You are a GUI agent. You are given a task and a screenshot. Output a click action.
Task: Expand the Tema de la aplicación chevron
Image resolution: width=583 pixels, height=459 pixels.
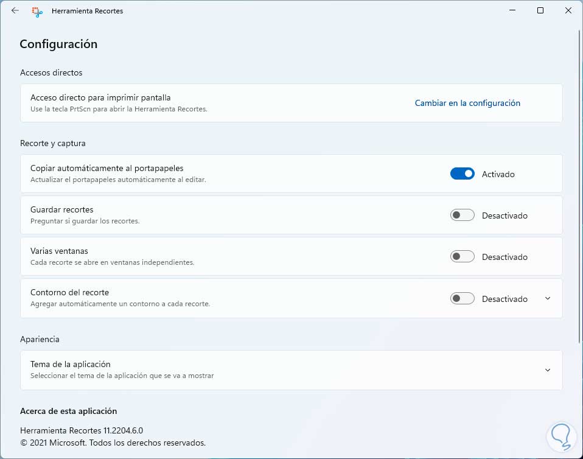(548, 370)
